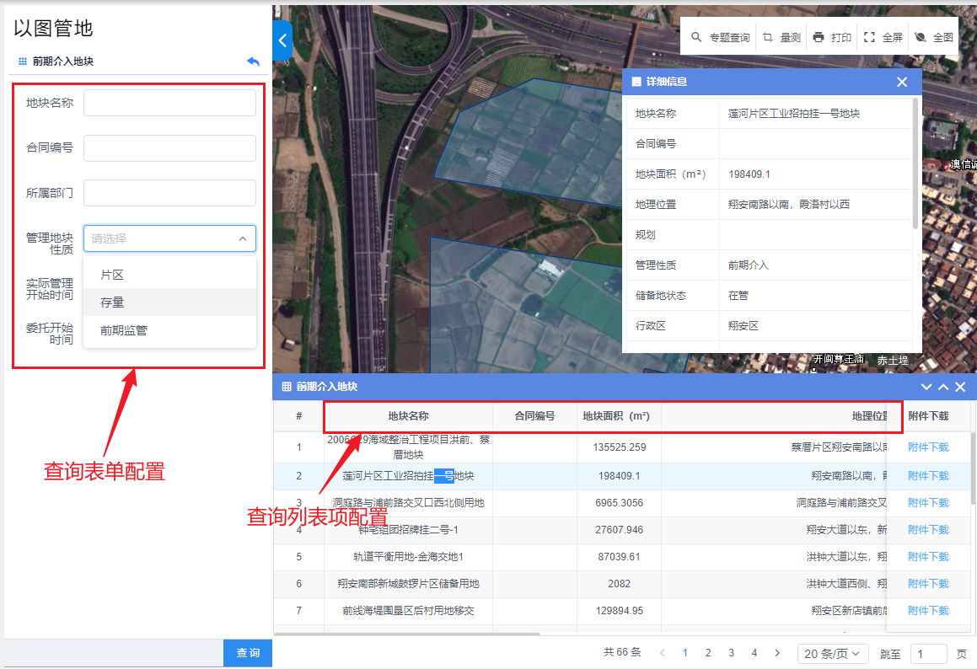977x669 pixels.
Task: Choose 存量 from the dropdown list
Action: (112, 302)
